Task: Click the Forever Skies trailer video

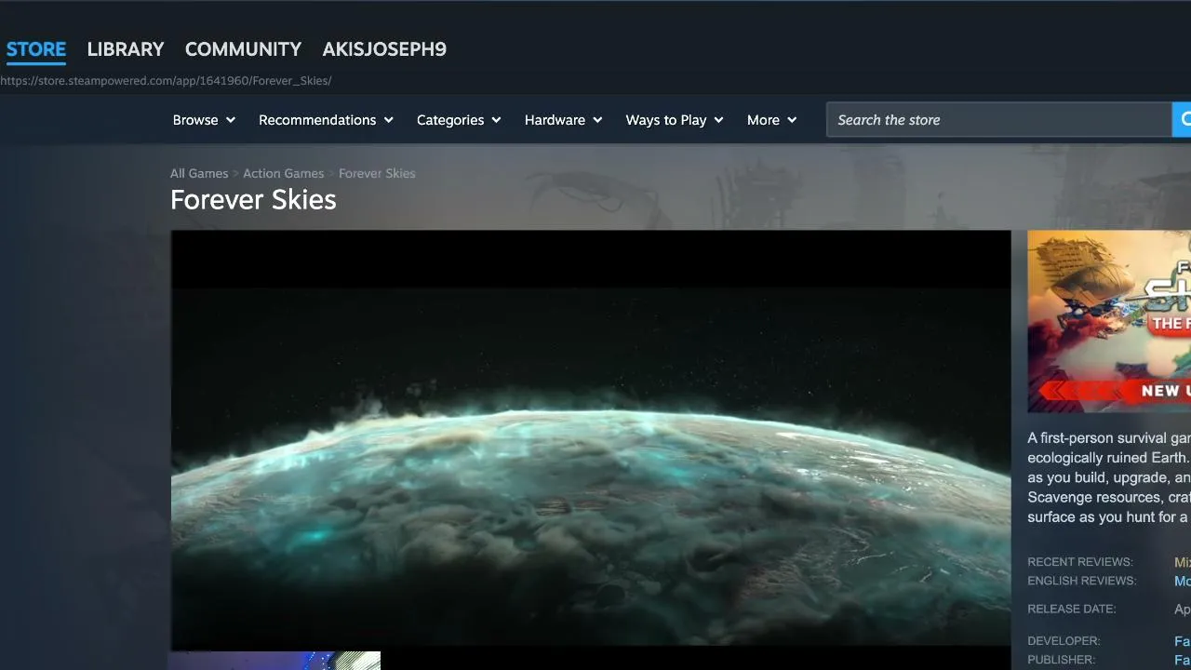Action: 591,439
